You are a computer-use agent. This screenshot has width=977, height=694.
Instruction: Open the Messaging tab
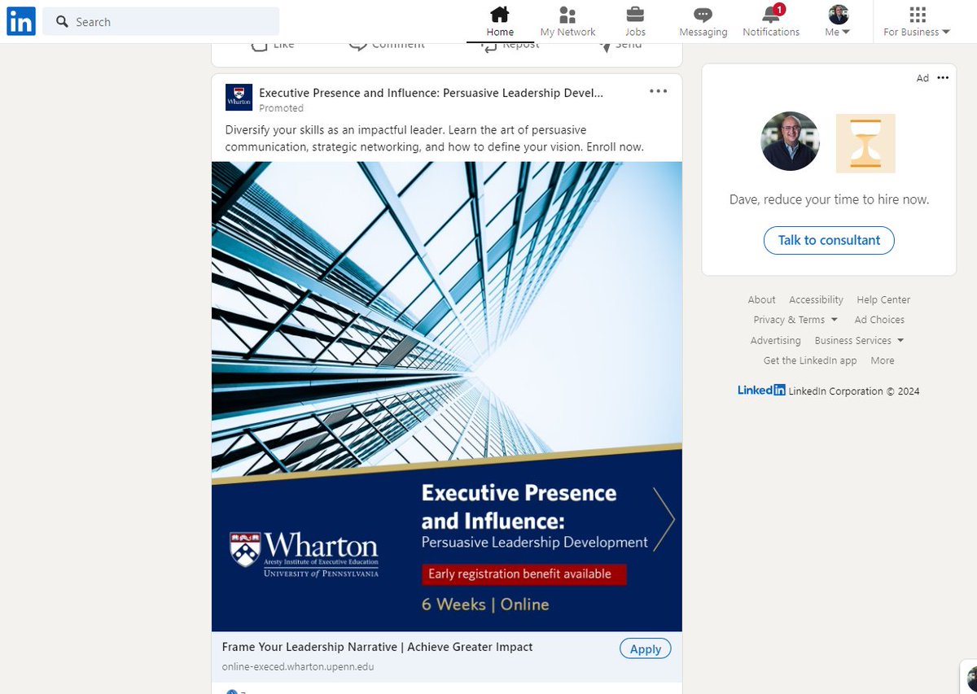[x=703, y=22]
